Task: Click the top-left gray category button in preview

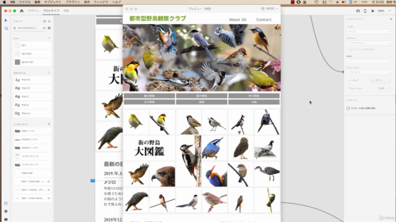Action: [x=149, y=96]
